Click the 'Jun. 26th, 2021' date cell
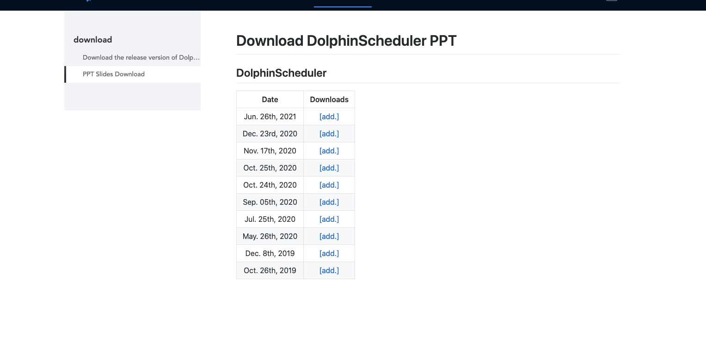The width and height of the screenshot is (706, 342). pos(270,116)
